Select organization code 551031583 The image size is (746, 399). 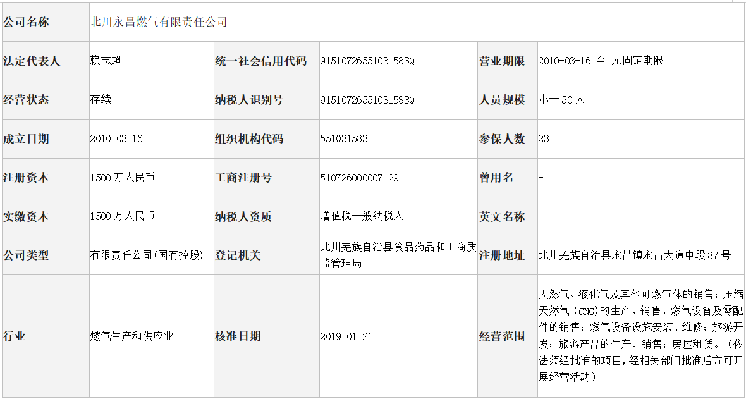344,139
